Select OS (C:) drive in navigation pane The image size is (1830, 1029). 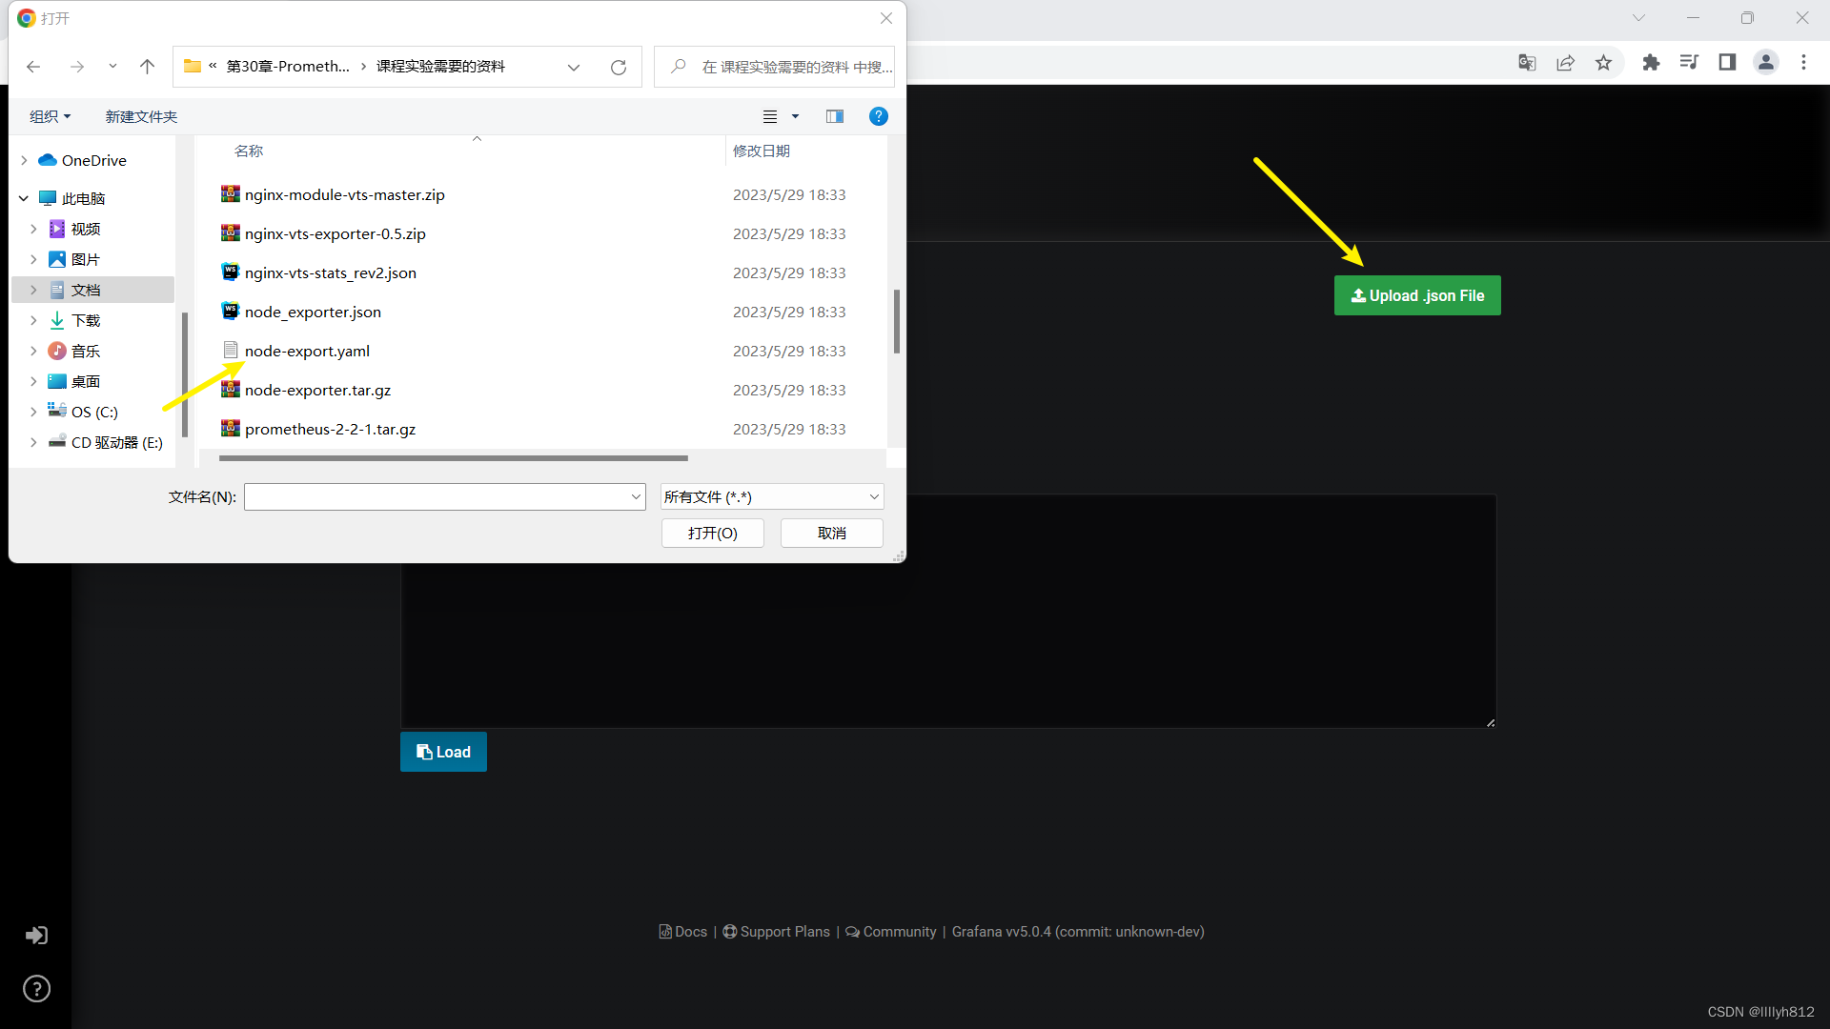(93, 412)
